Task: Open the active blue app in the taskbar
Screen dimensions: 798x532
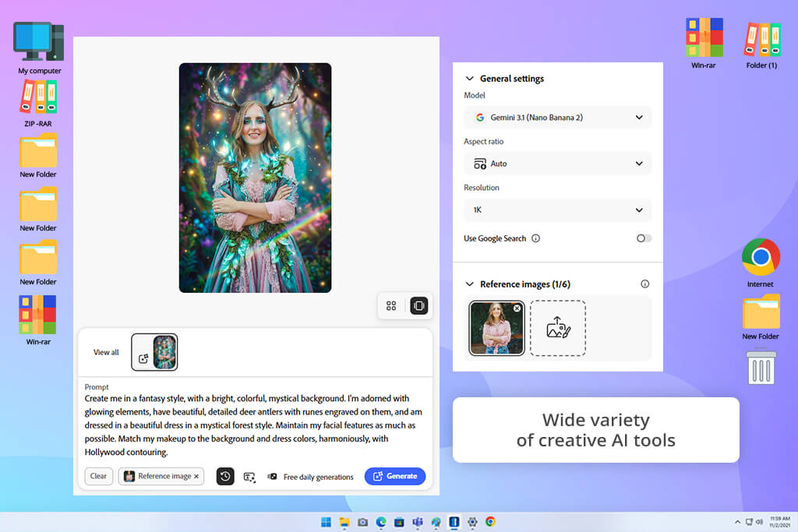Action: click(x=454, y=522)
